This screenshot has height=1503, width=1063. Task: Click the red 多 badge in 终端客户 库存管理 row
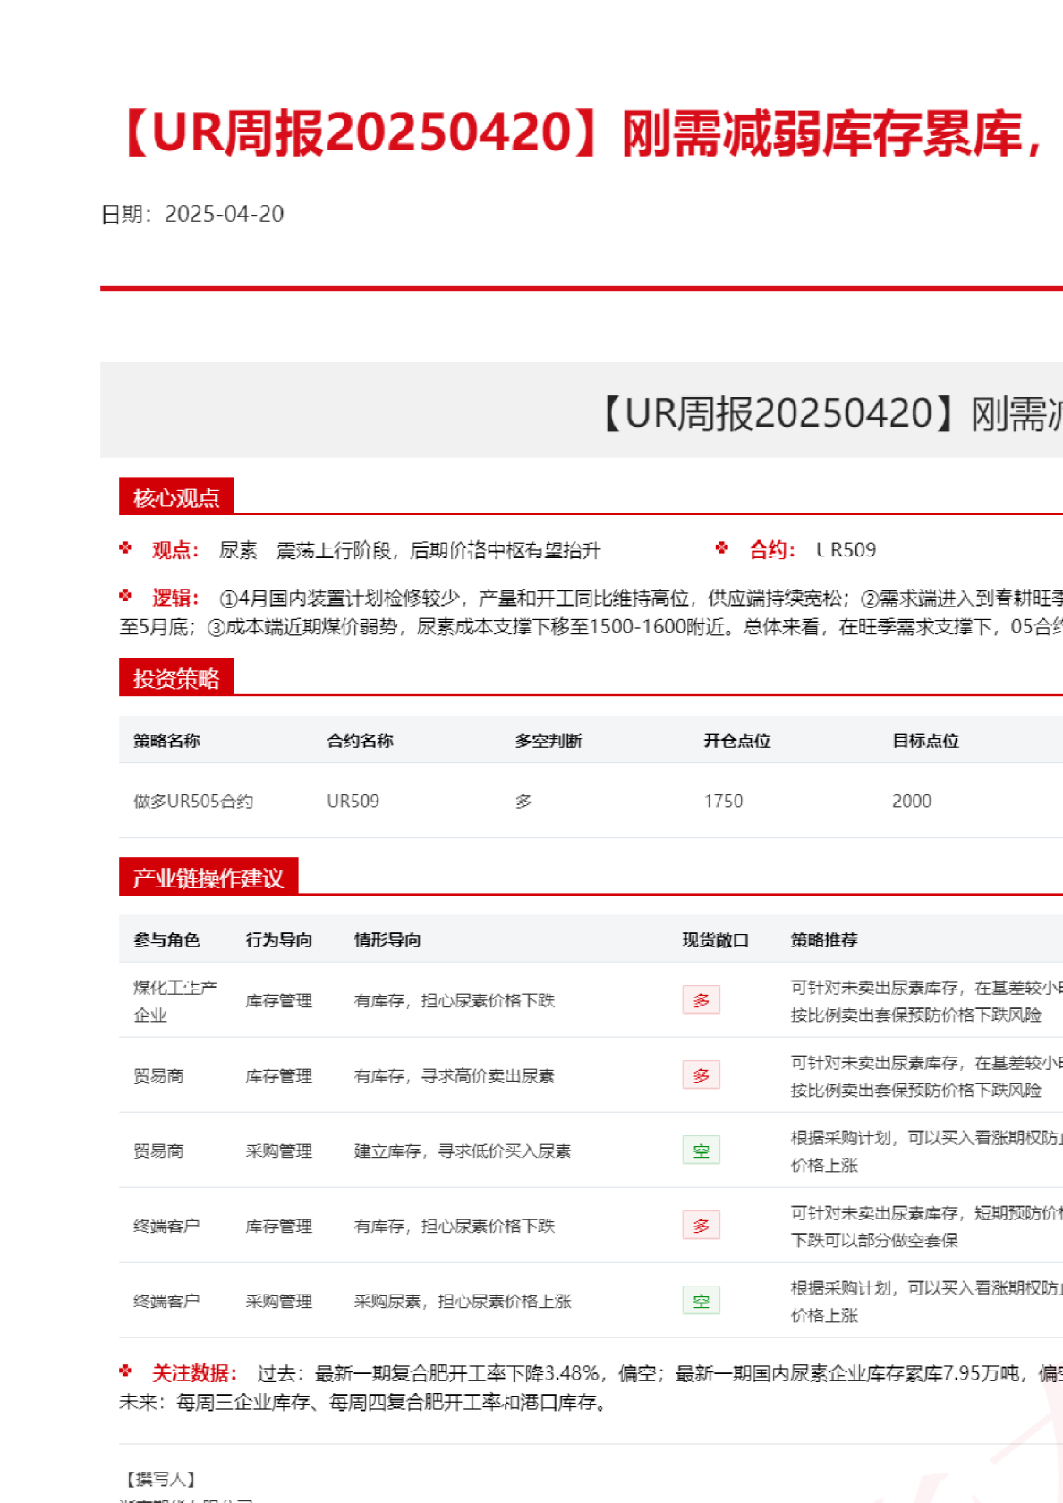point(701,1226)
